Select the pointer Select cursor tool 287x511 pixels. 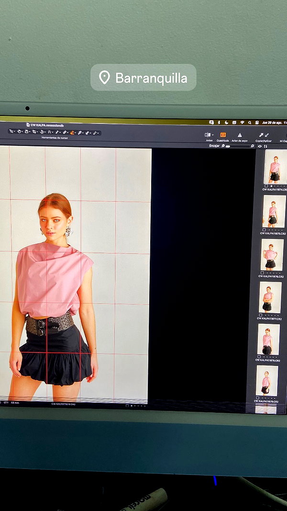tap(11, 131)
